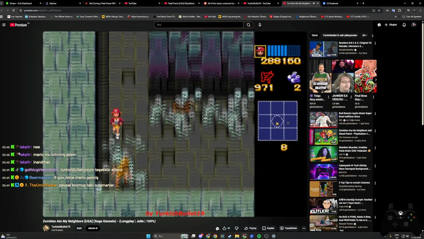Click the Katıl join button
This screenshot has width=424, height=239.
point(79,228)
